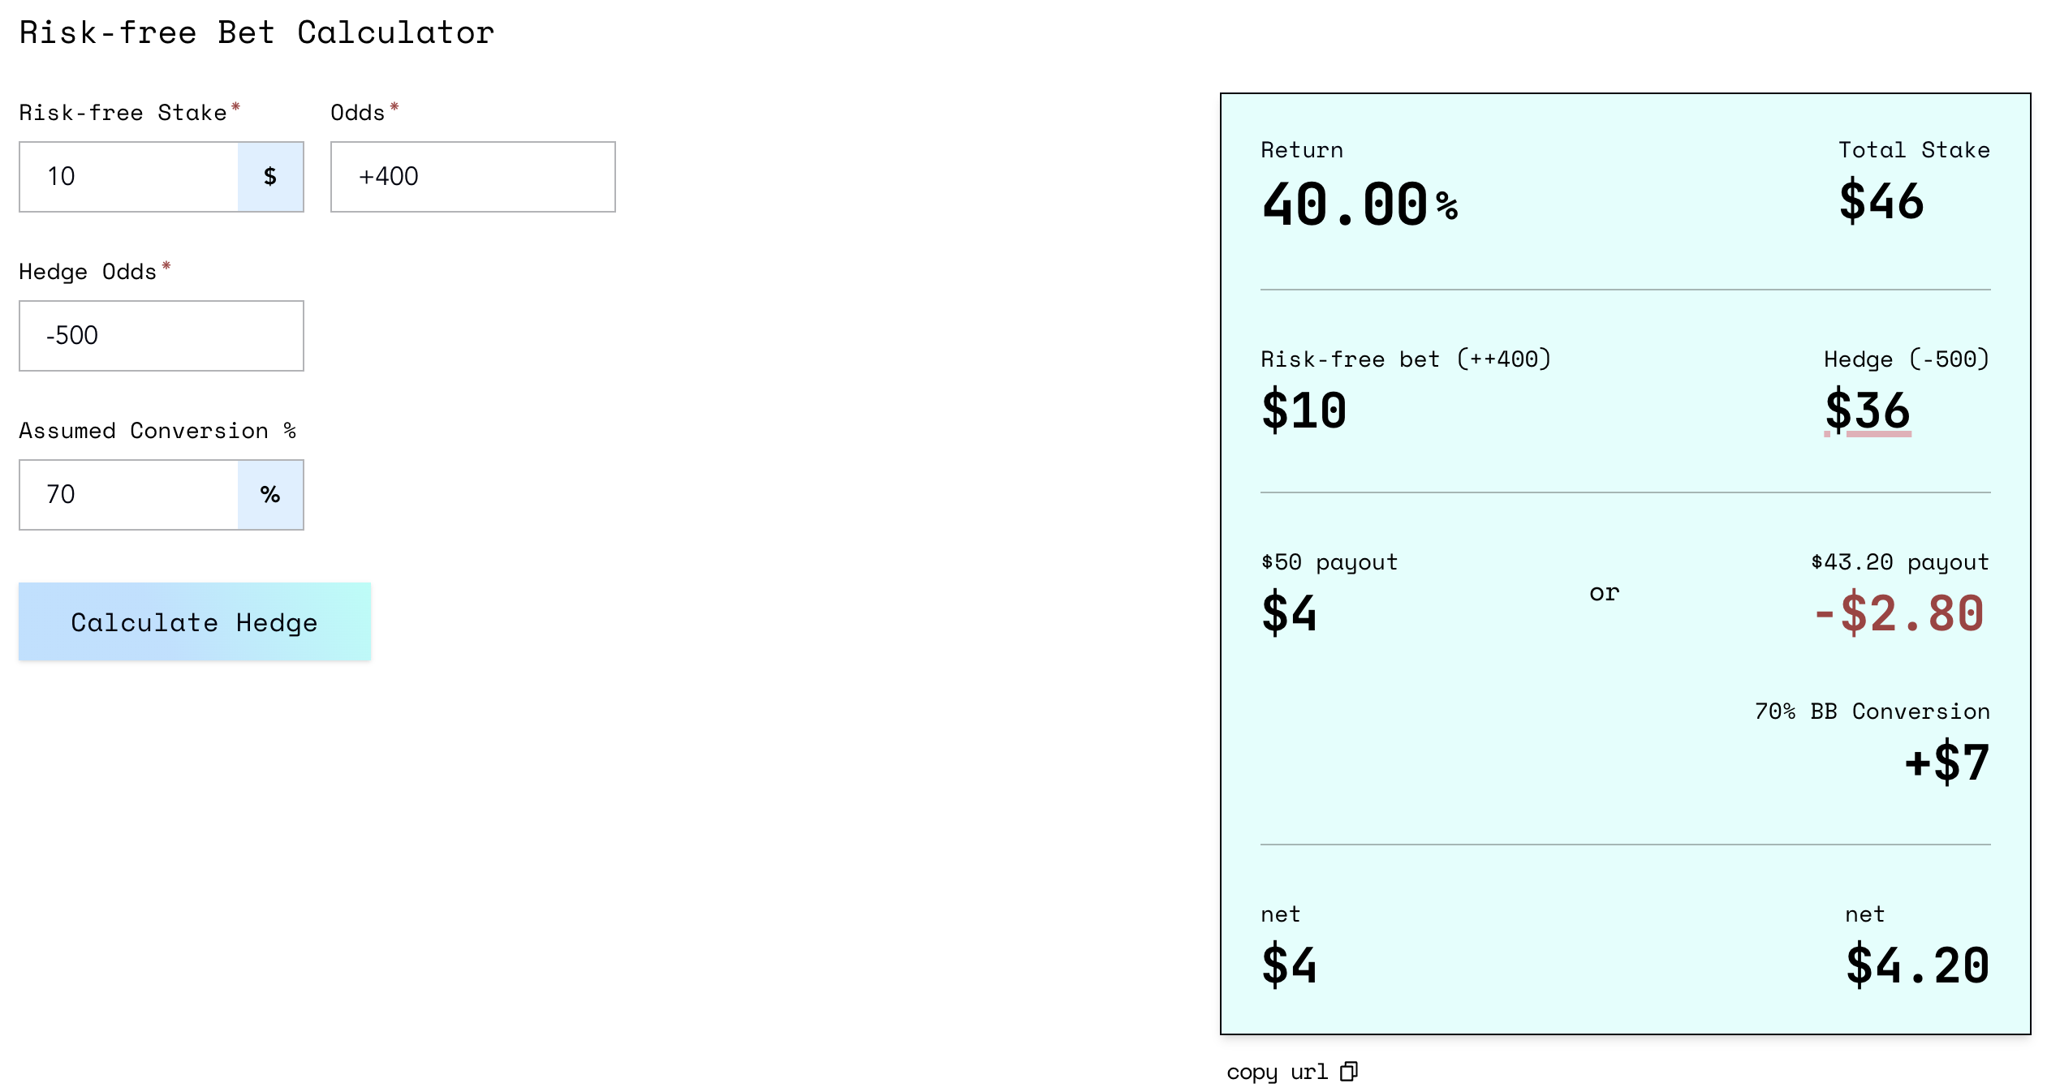Select the Hedge Odds input box
The width and height of the screenshot is (2047, 1092).
coord(161,336)
